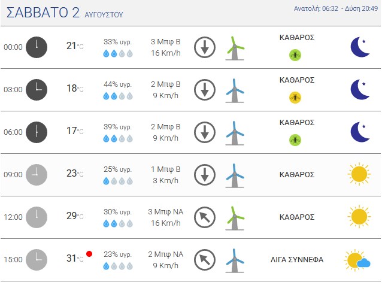Click the green mosquito icon at 00:00
Viewport: 382px width, 285px height.
[295, 55]
